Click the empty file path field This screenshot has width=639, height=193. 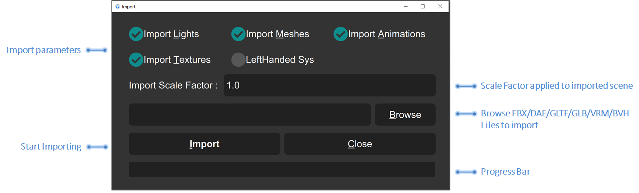tap(250, 115)
